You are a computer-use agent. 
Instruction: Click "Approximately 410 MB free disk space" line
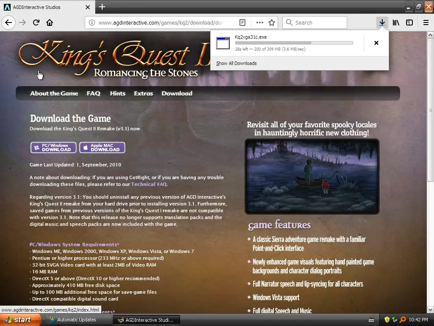coord(75,285)
